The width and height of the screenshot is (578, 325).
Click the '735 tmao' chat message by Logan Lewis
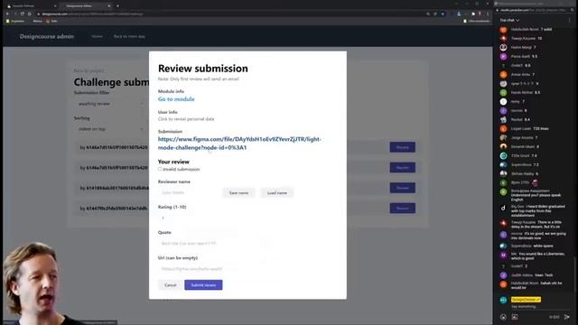[541, 128]
